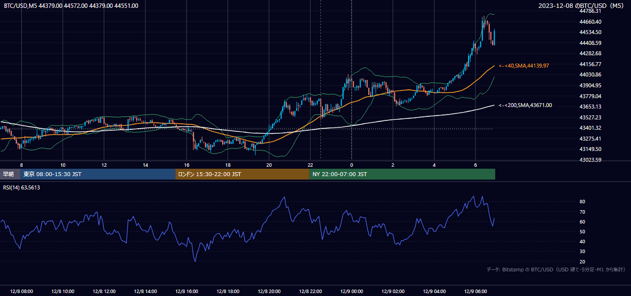This screenshot has width=631, height=296.
Task: Click hour label 8 under price chart
Action: 21,165
